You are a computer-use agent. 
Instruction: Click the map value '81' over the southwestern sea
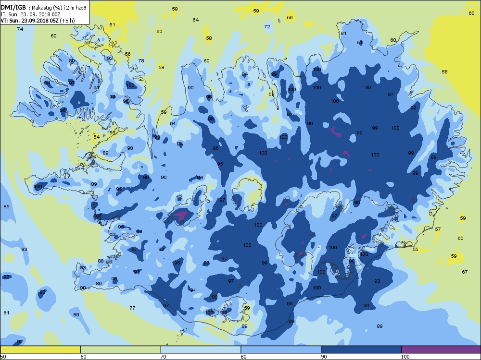[6, 312]
